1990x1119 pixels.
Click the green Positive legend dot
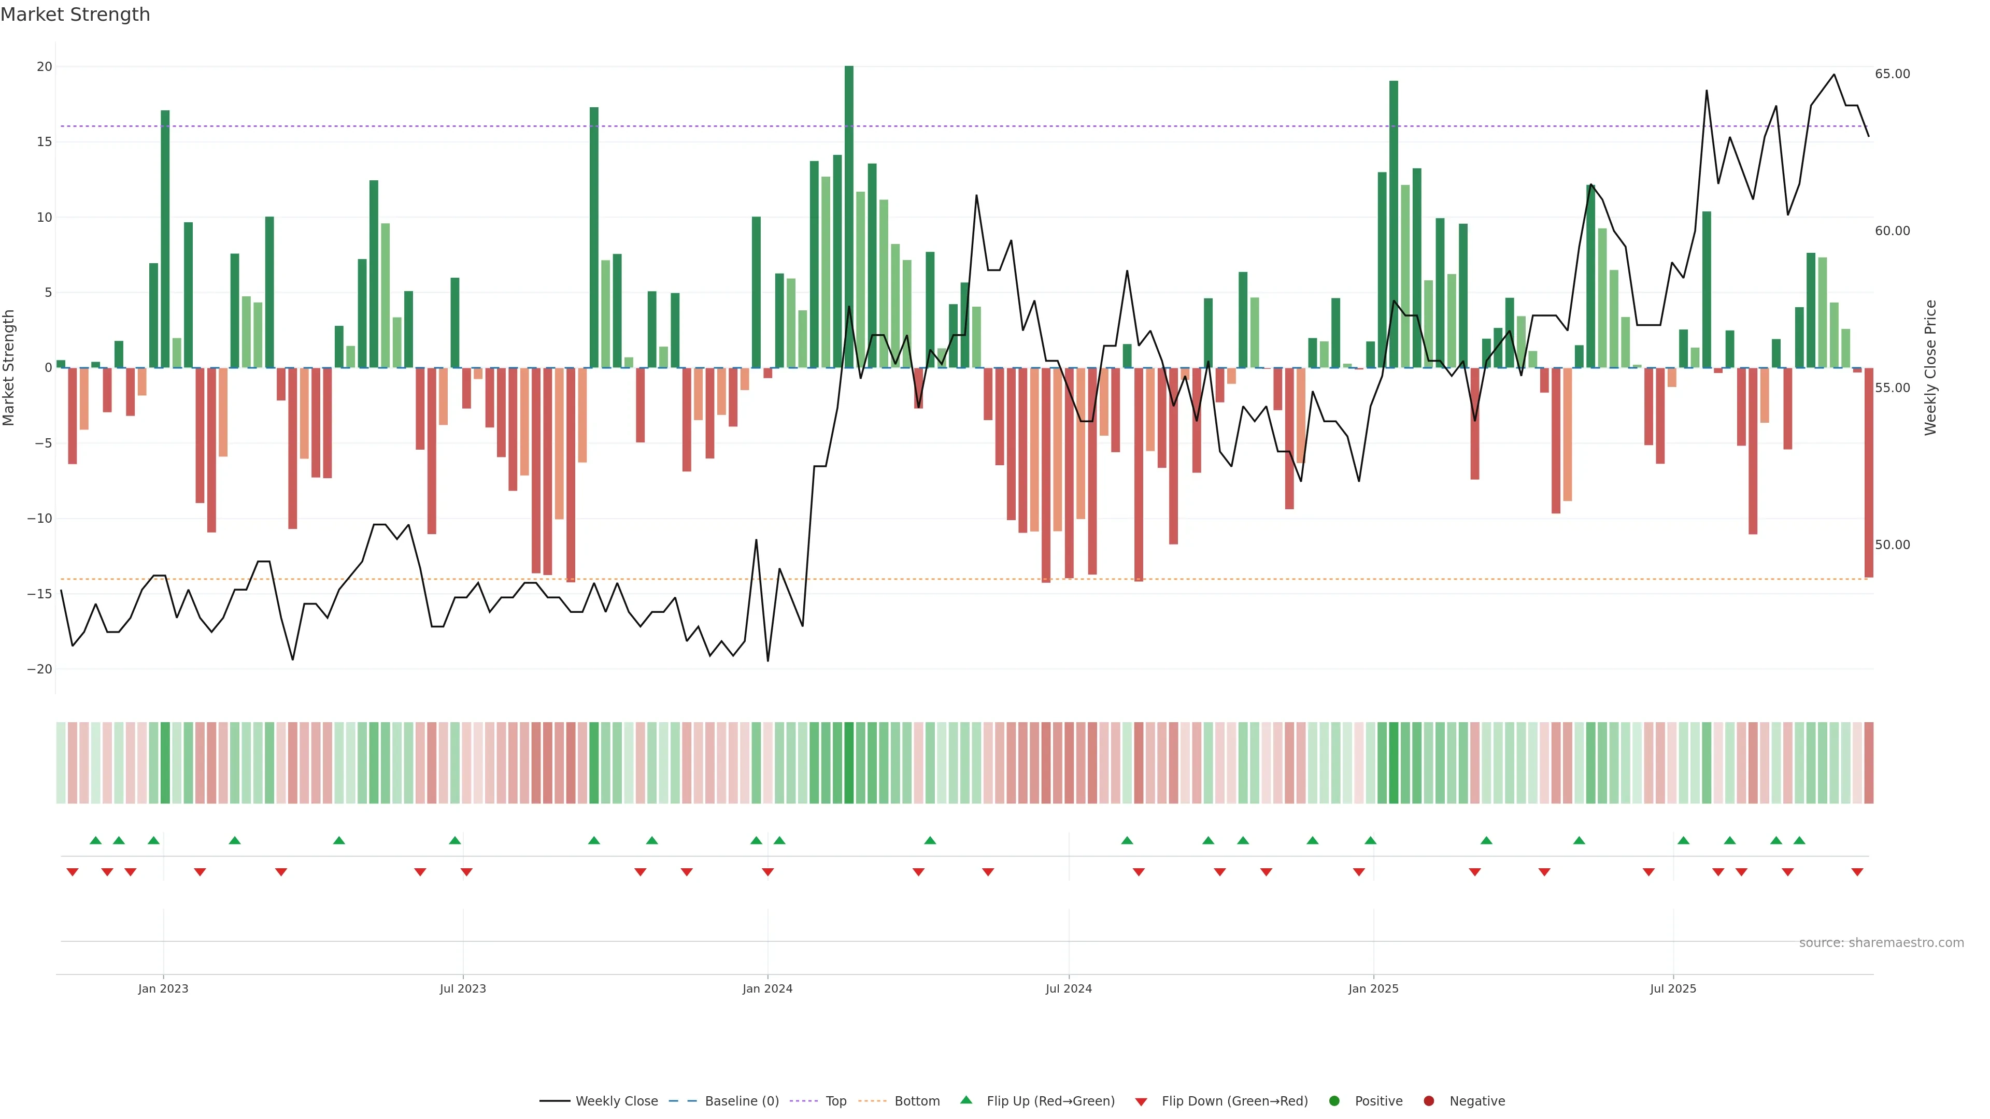coord(1334,1101)
